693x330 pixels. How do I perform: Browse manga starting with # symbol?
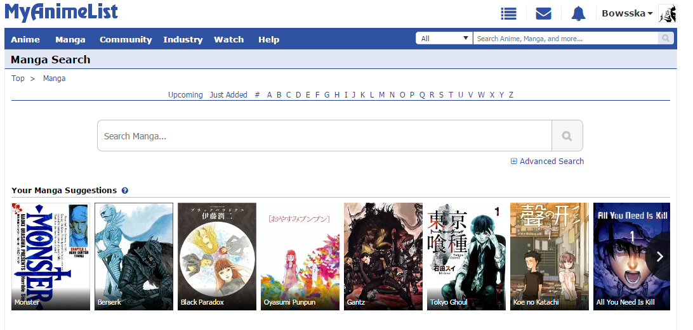click(257, 94)
